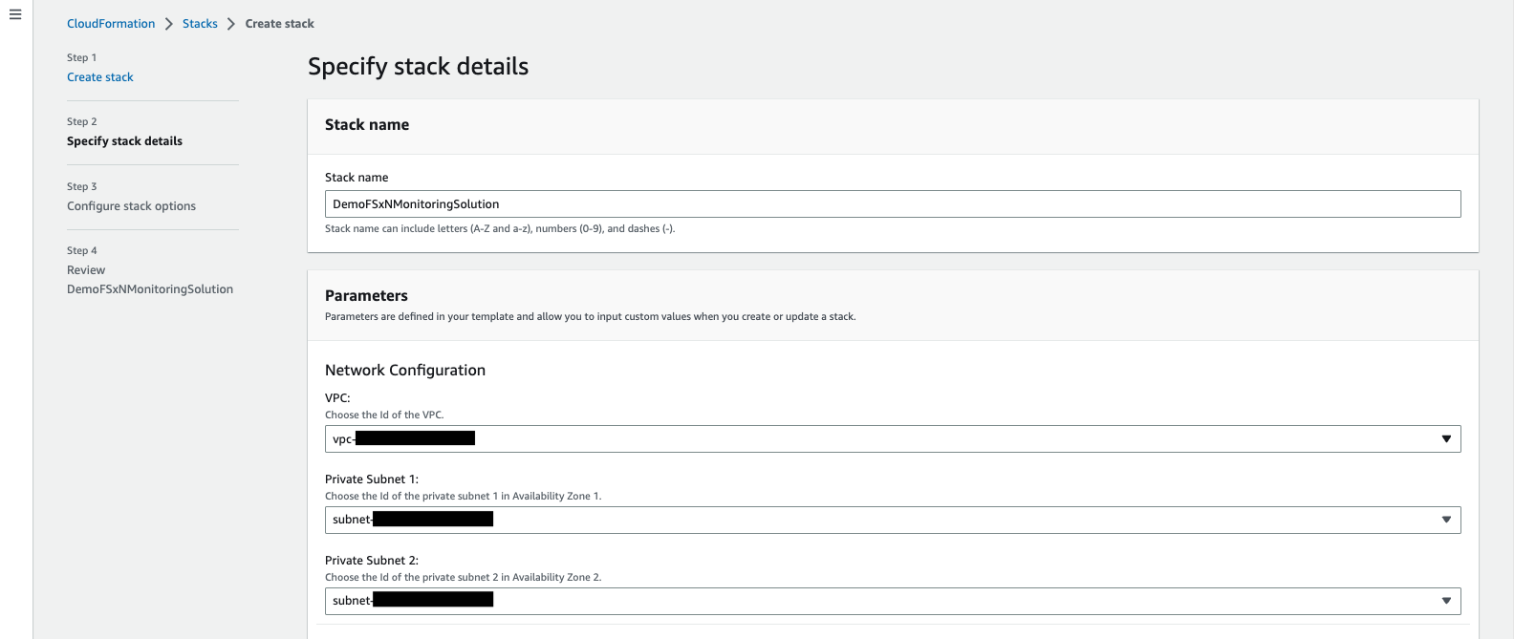
Task: Click the Network Configuration heading
Action: [x=405, y=371]
